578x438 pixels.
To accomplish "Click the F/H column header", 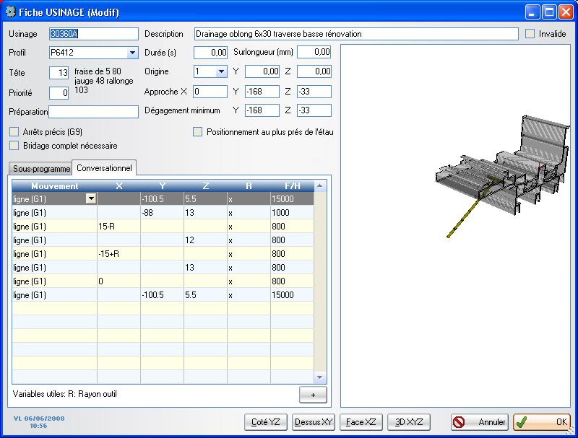I will tap(292, 186).
